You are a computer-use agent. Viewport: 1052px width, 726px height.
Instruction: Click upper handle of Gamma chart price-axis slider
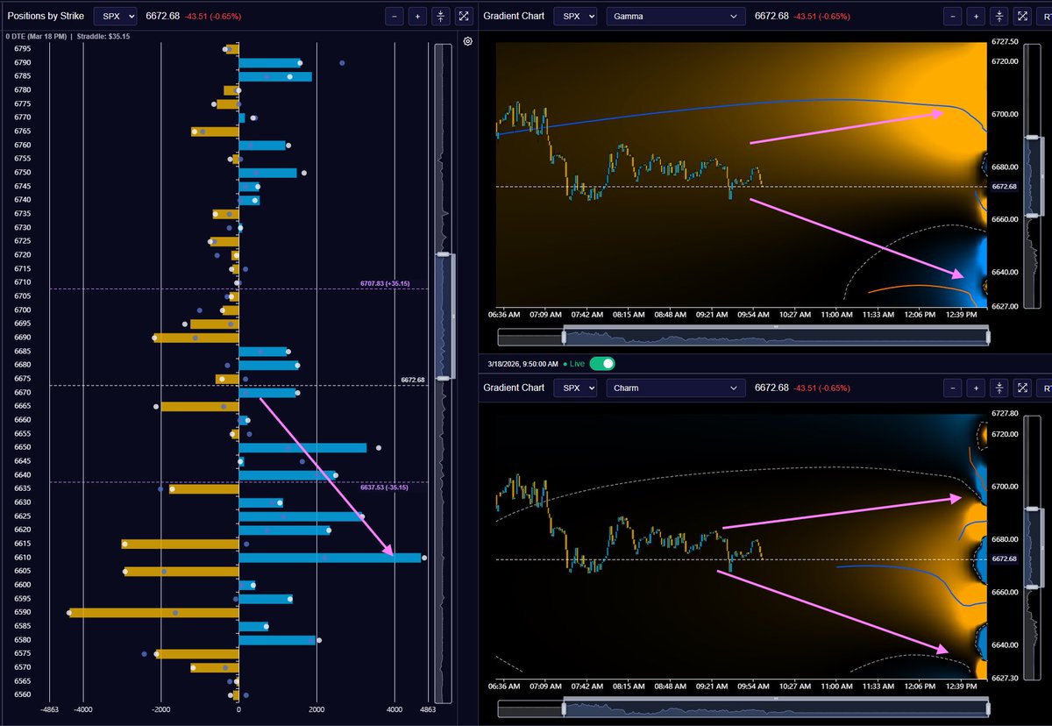point(1034,138)
